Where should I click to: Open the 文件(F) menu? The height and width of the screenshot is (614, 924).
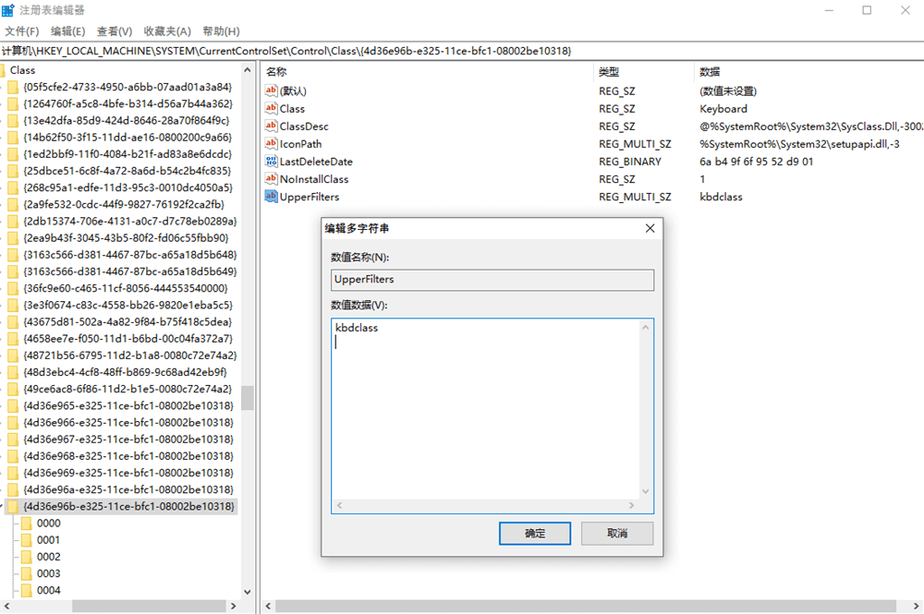tap(22, 31)
